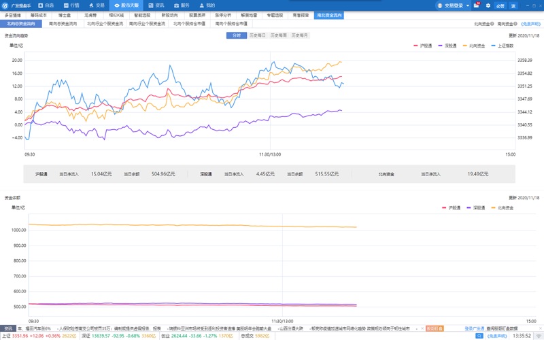Open the 免责声明 link at top right
This screenshot has height=340, width=544.
(x=530, y=23)
